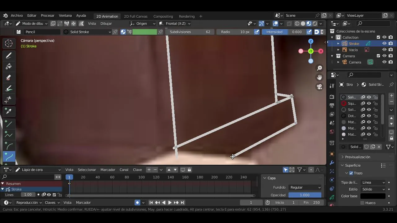This screenshot has width=397, height=223.
Task: Toggle auto keying record button
Action: (x=137, y=203)
